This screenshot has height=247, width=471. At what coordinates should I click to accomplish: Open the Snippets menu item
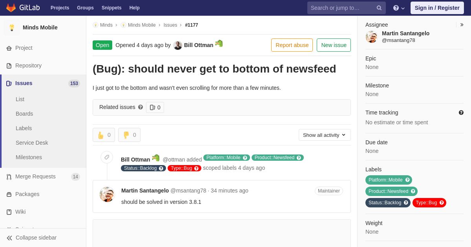[111, 8]
